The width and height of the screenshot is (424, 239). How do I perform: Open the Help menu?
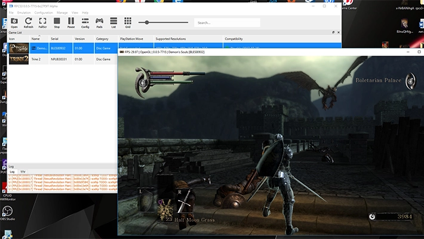pyautogui.click(x=85, y=13)
